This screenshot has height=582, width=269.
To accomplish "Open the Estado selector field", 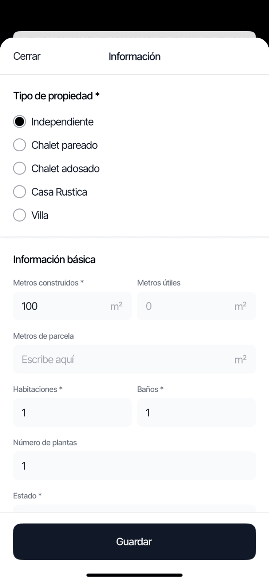I will pyautogui.click(x=134, y=508).
